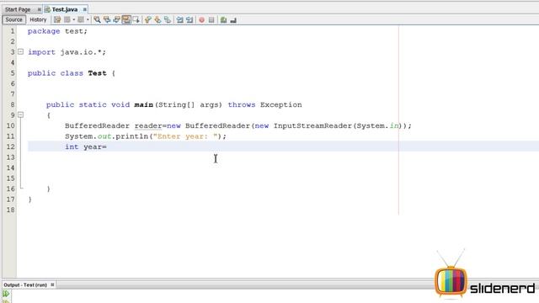Go to Previous Bookmark icon
The height and width of the screenshot is (303, 539).
pyautogui.click(x=148, y=20)
